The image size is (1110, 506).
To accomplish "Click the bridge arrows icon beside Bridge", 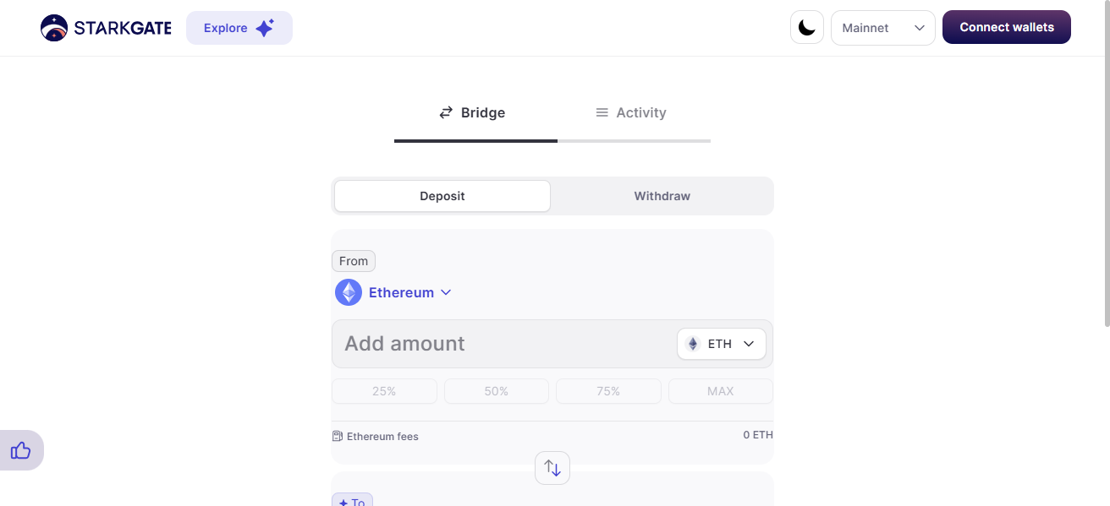I will (446, 112).
